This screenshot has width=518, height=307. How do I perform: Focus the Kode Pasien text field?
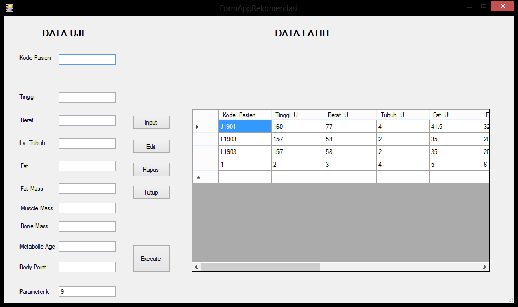[87, 59]
